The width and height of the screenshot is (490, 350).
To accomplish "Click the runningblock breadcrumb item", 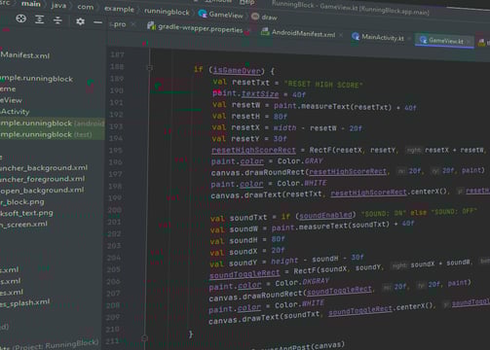I will (167, 12).
